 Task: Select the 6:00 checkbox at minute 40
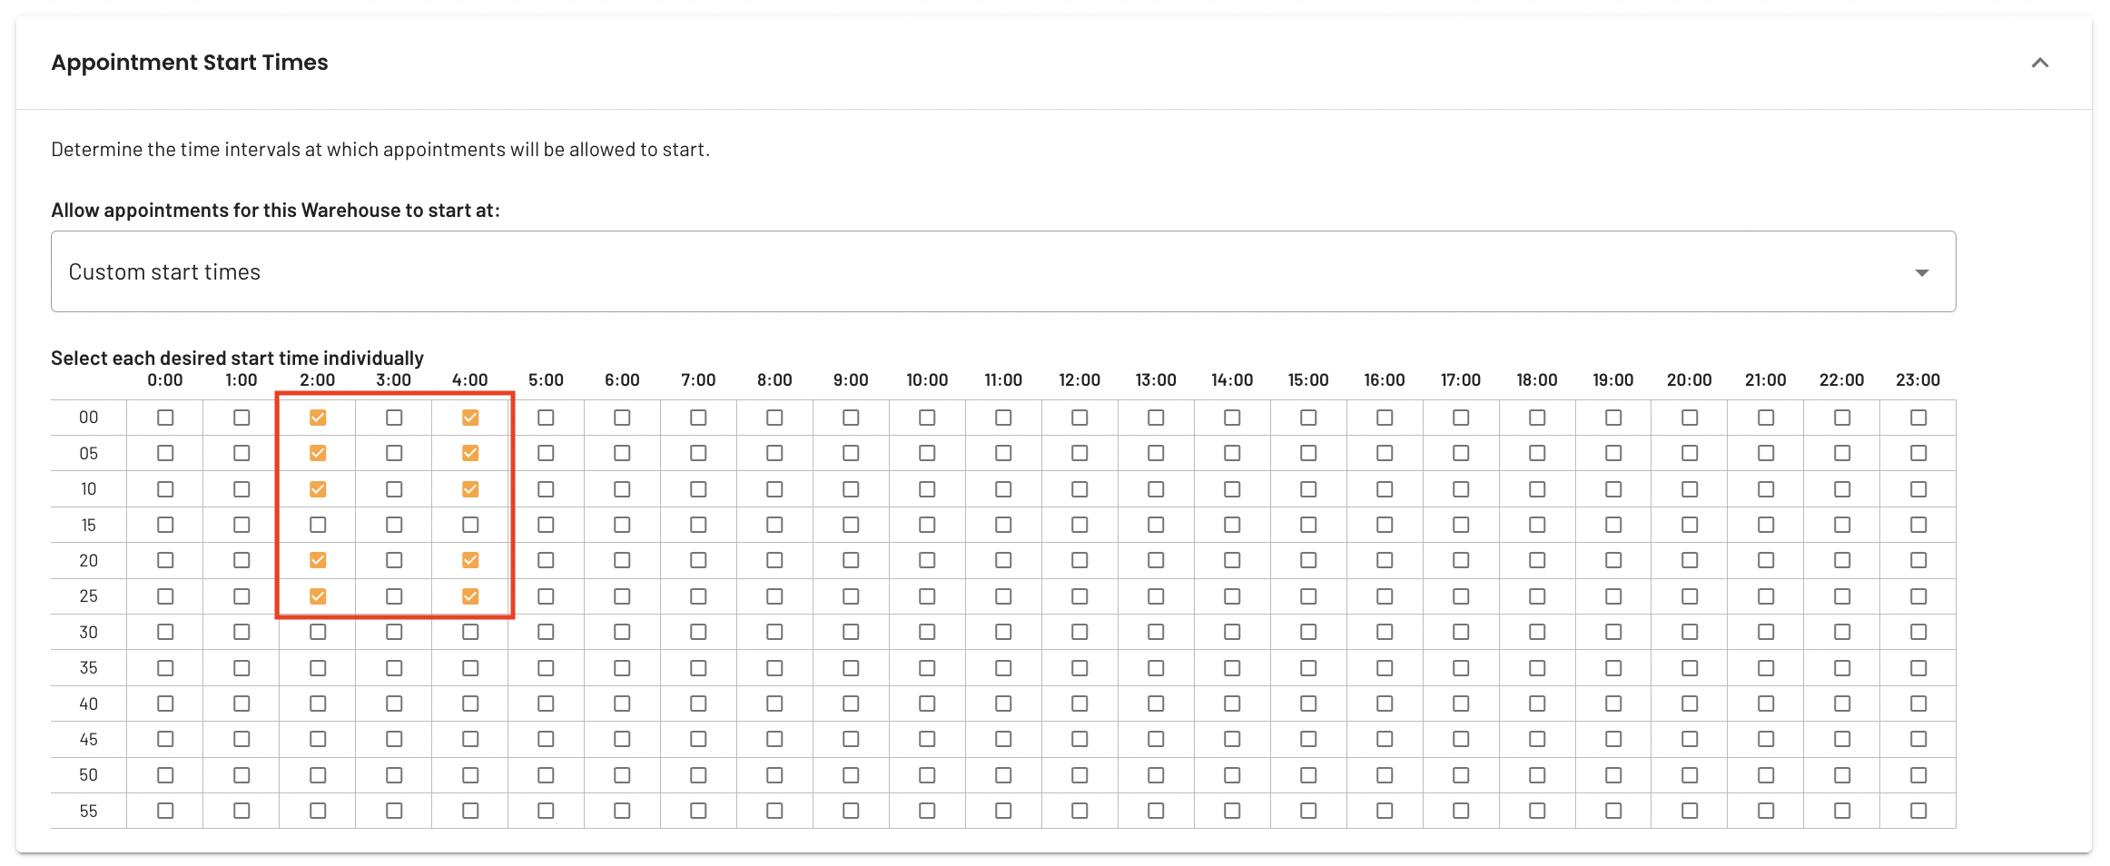click(x=622, y=704)
